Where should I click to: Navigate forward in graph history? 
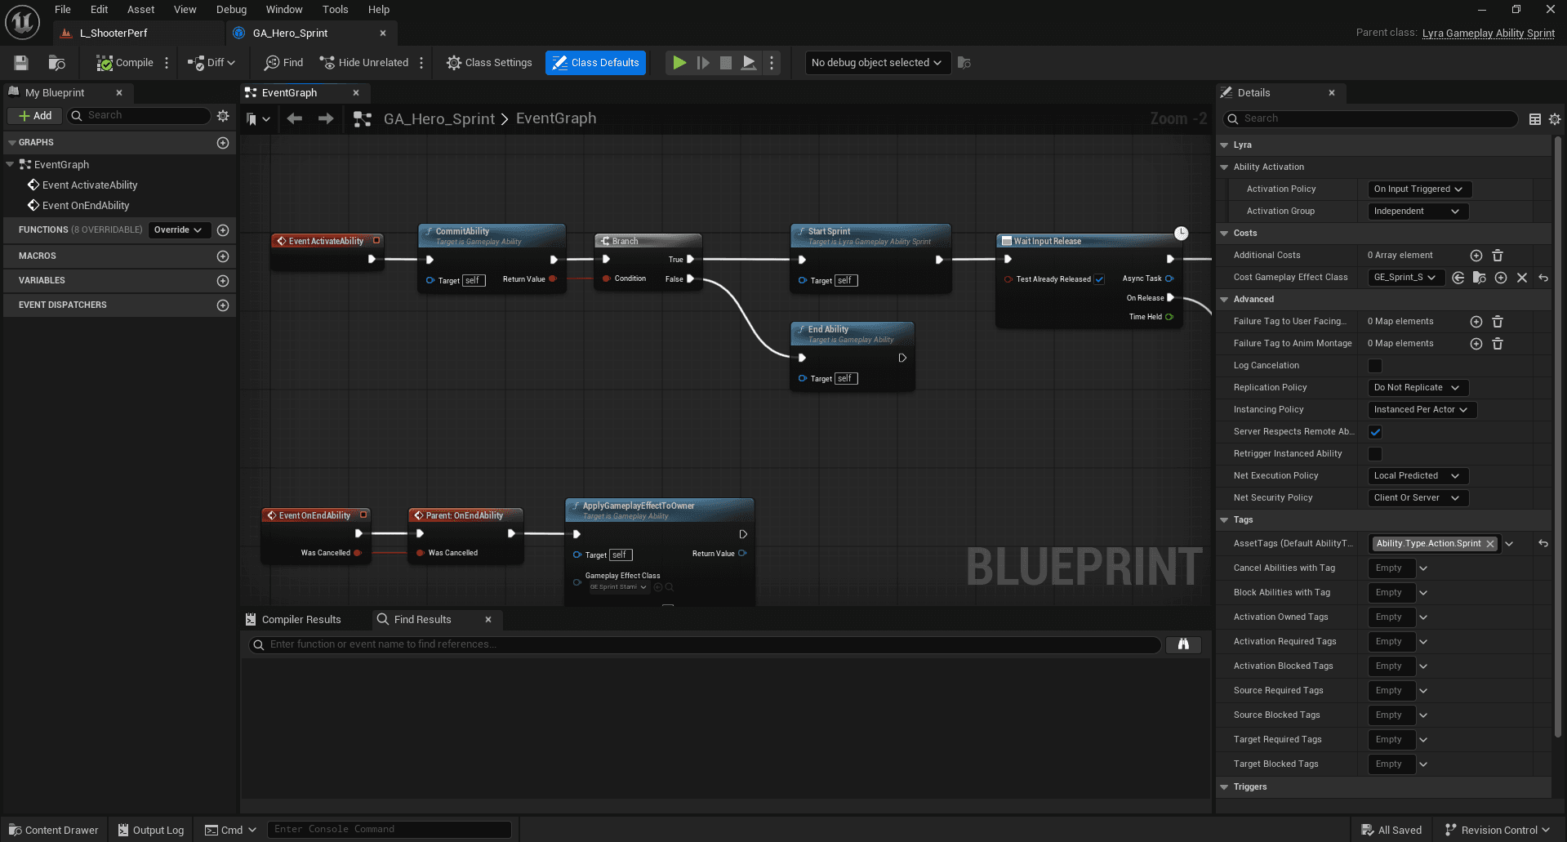click(x=326, y=119)
